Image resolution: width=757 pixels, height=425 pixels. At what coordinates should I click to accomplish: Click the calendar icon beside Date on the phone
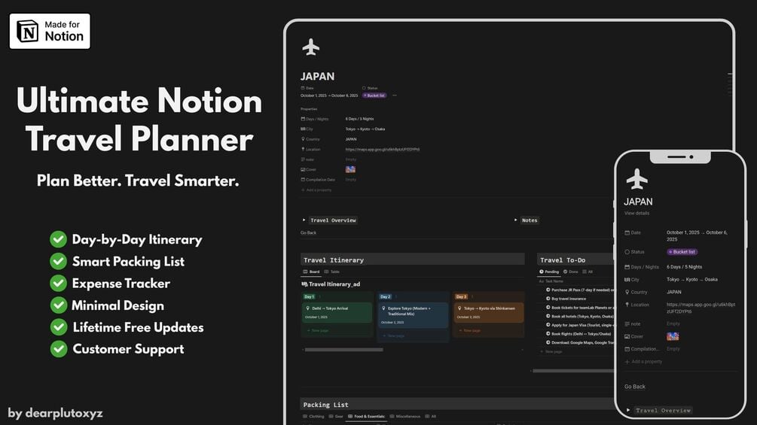coord(627,232)
